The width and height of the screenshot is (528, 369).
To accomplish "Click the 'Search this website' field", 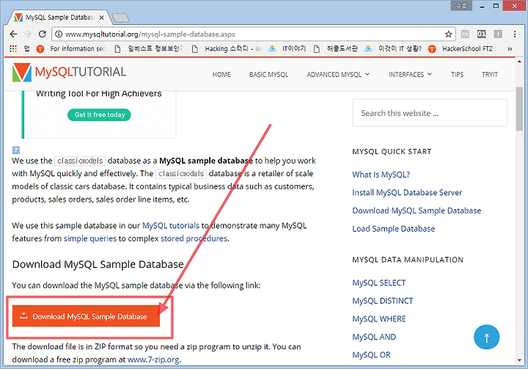I will [430, 113].
